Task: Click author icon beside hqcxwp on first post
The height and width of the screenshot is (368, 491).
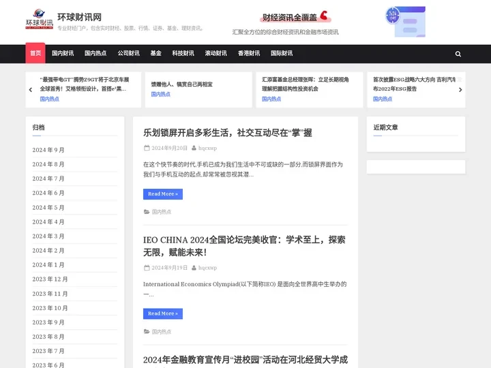Action: 194,148
